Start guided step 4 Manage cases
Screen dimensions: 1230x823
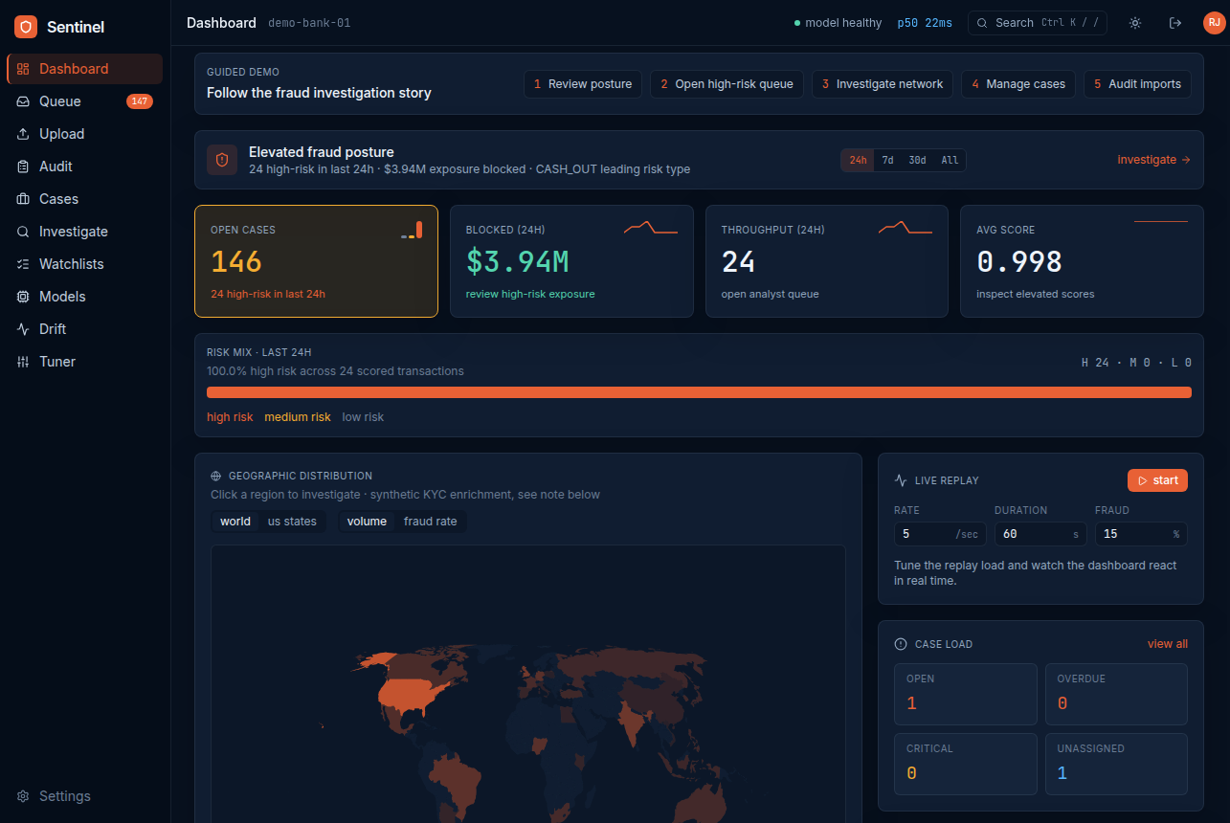pyautogui.click(x=1018, y=84)
